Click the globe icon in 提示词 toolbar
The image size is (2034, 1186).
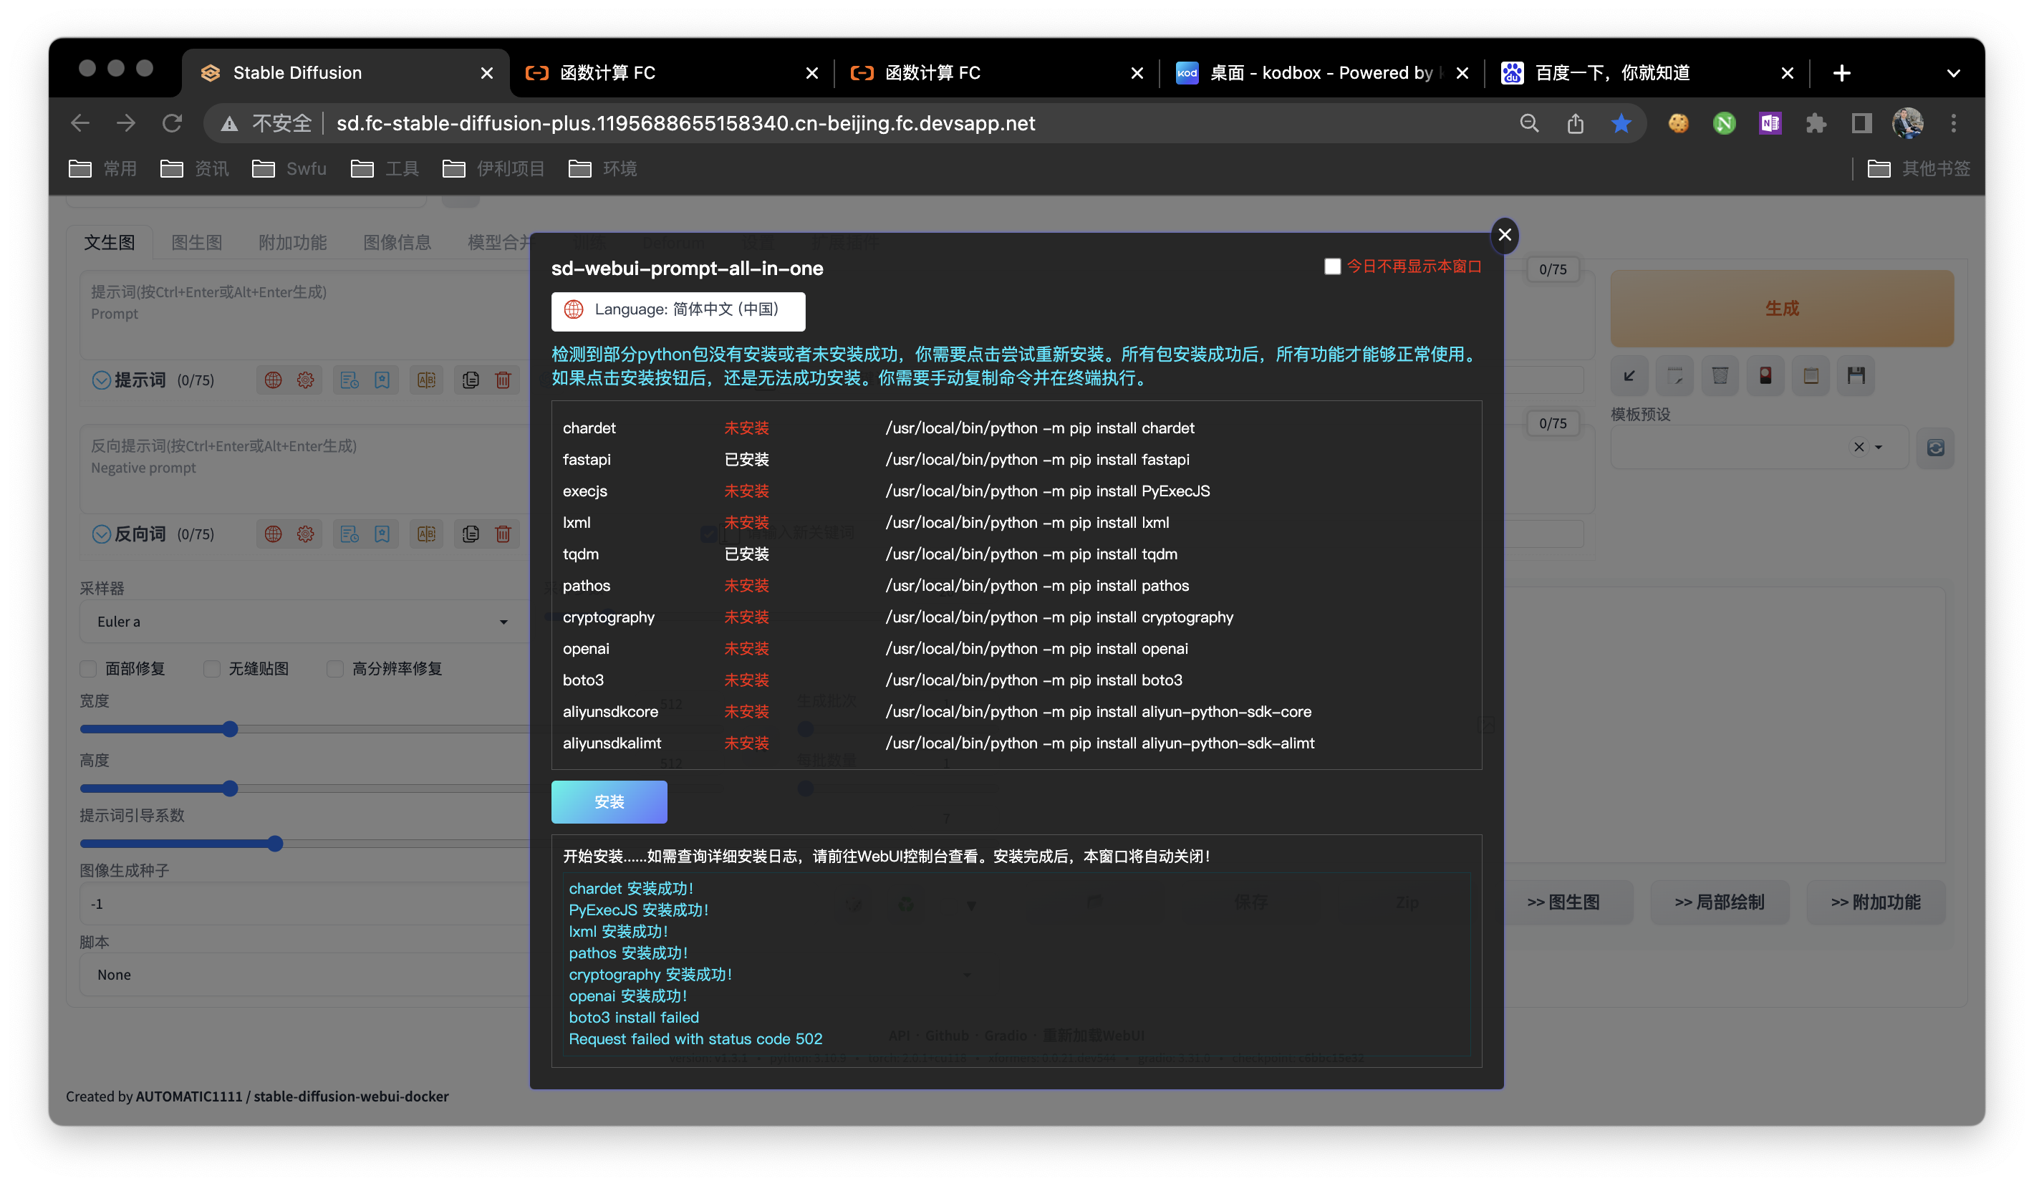tap(273, 380)
